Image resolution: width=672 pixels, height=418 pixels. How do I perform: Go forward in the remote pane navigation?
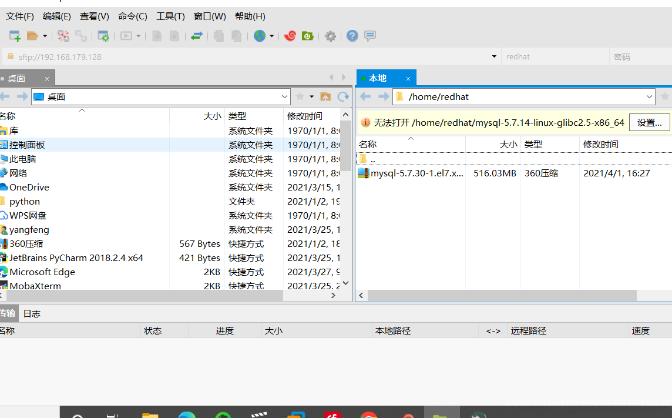click(384, 96)
